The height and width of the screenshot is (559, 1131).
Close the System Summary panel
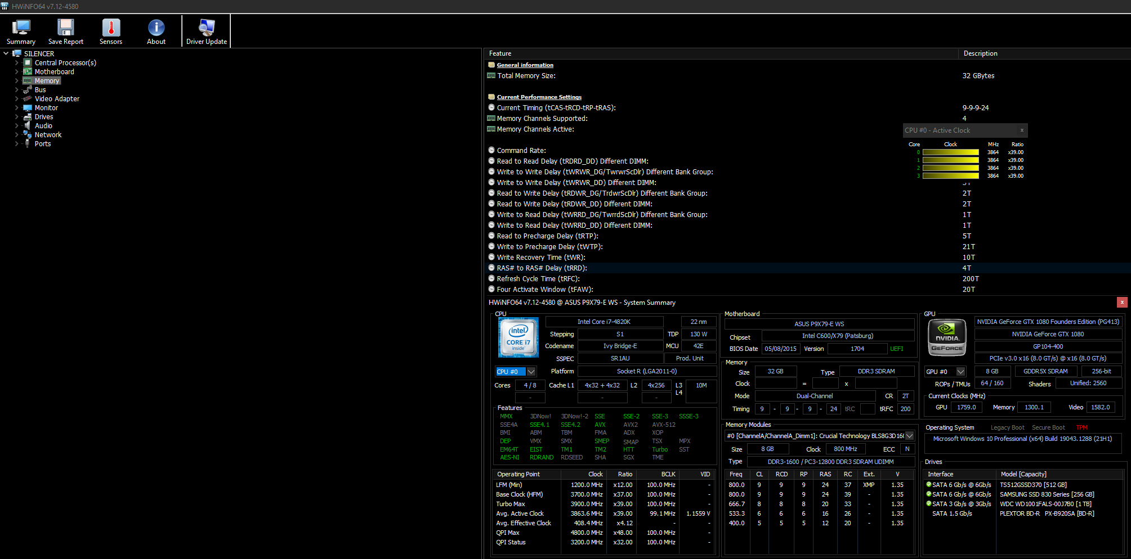1122,303
